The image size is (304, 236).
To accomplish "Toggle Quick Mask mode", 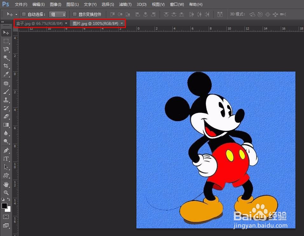I will click(6, 217).
